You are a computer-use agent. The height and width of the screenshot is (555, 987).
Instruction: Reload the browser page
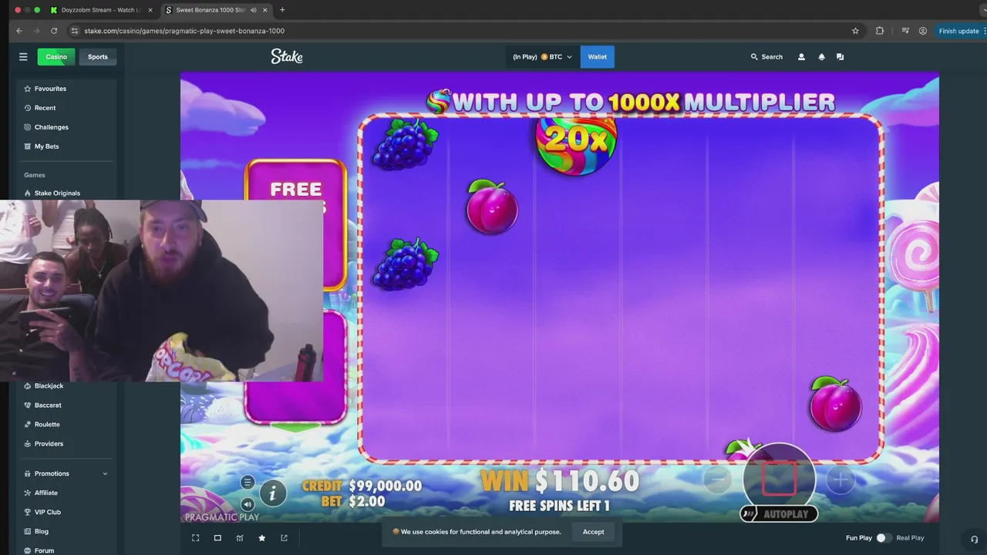pyautogui.click(x=54, y=31)
